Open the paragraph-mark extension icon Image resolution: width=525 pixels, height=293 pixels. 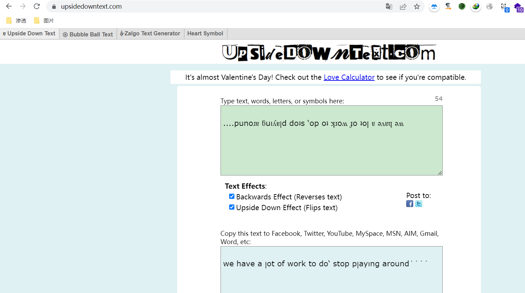(x=448, y=6)
